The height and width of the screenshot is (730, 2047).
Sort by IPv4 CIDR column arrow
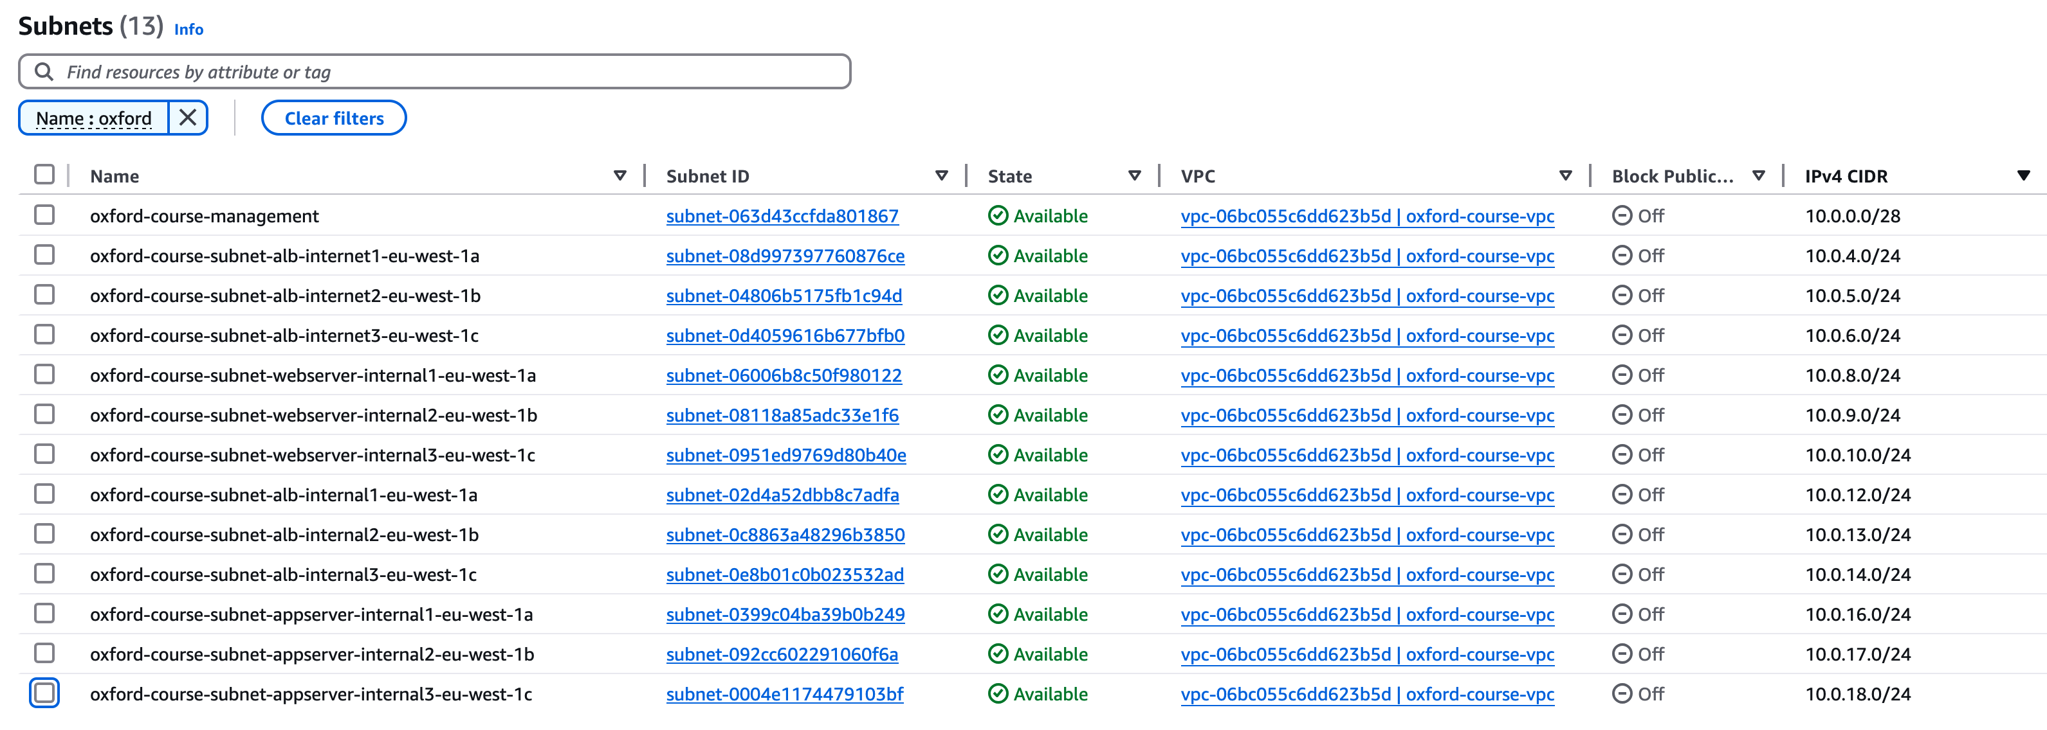tap(2023, 175)
